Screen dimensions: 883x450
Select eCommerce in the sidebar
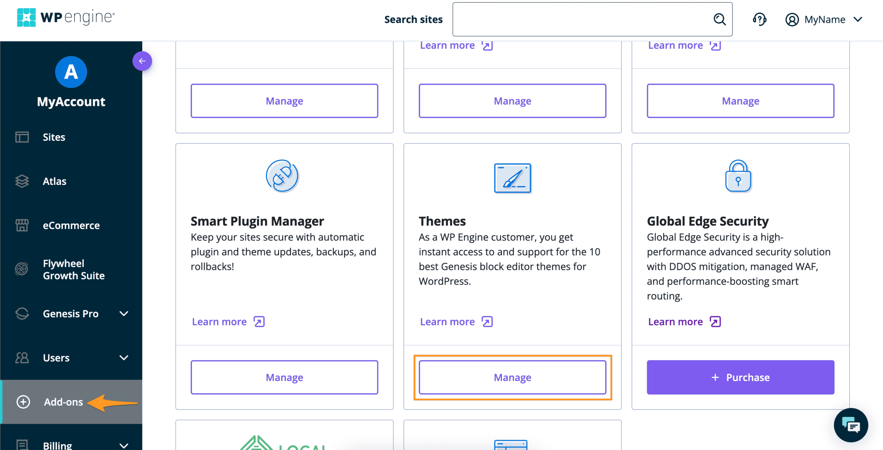coord(71,226)
